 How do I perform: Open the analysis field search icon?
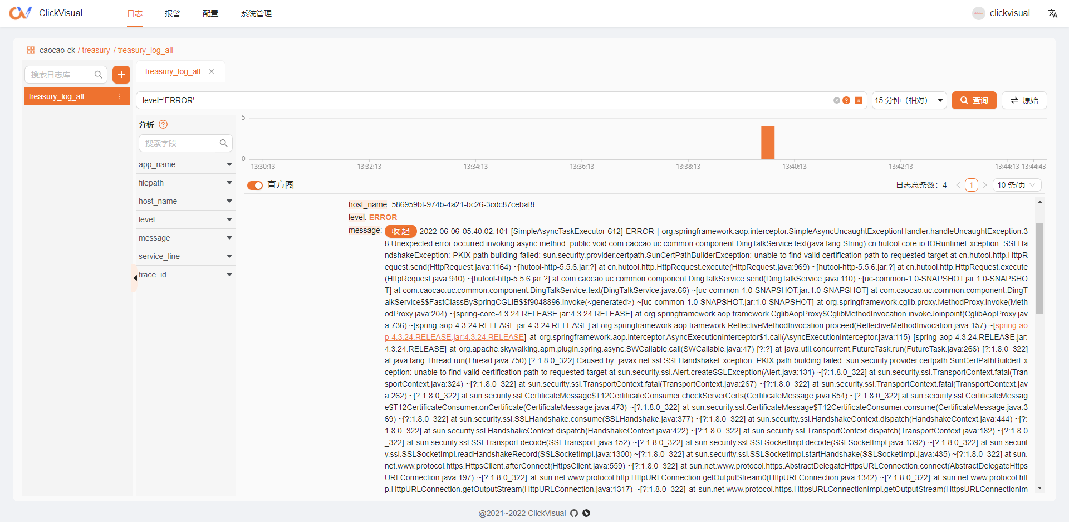click(224, 143)
